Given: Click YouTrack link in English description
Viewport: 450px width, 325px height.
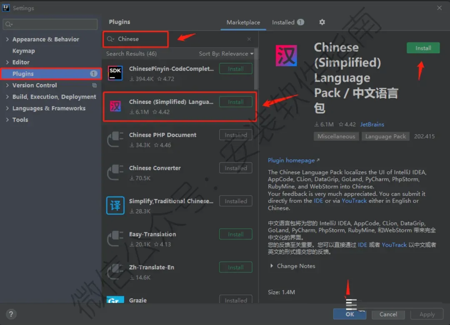Looking at the screenshot, I should point(354,201).
